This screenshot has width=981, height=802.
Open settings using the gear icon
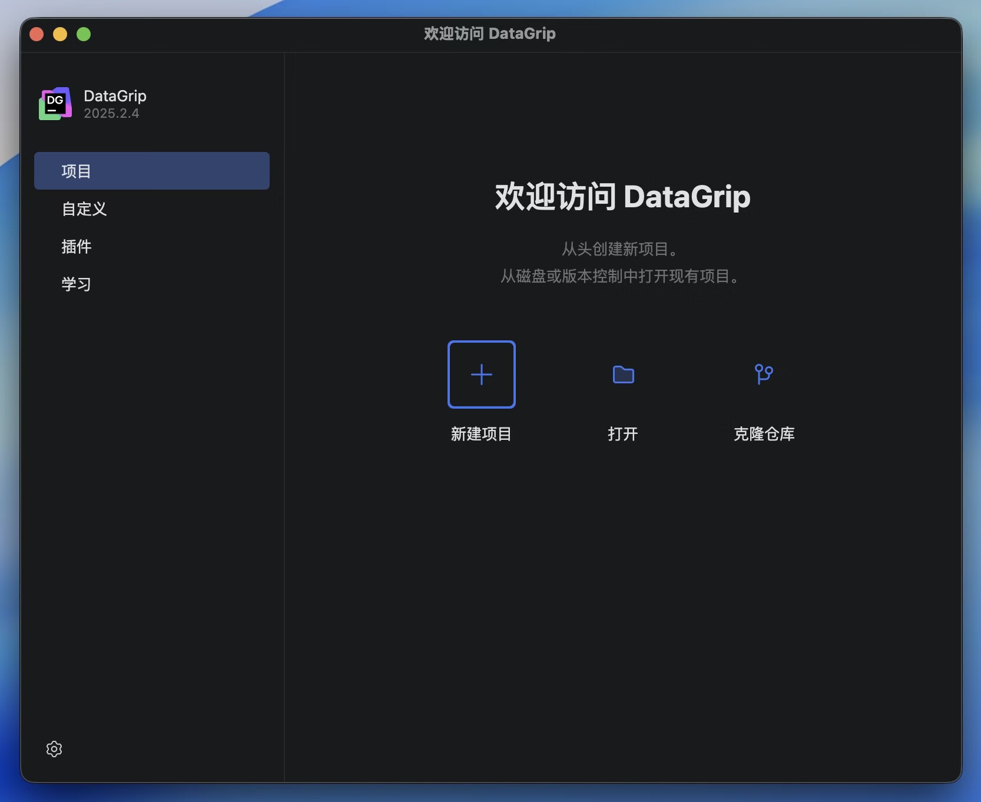pyautogui.click(x=54, y=749)
